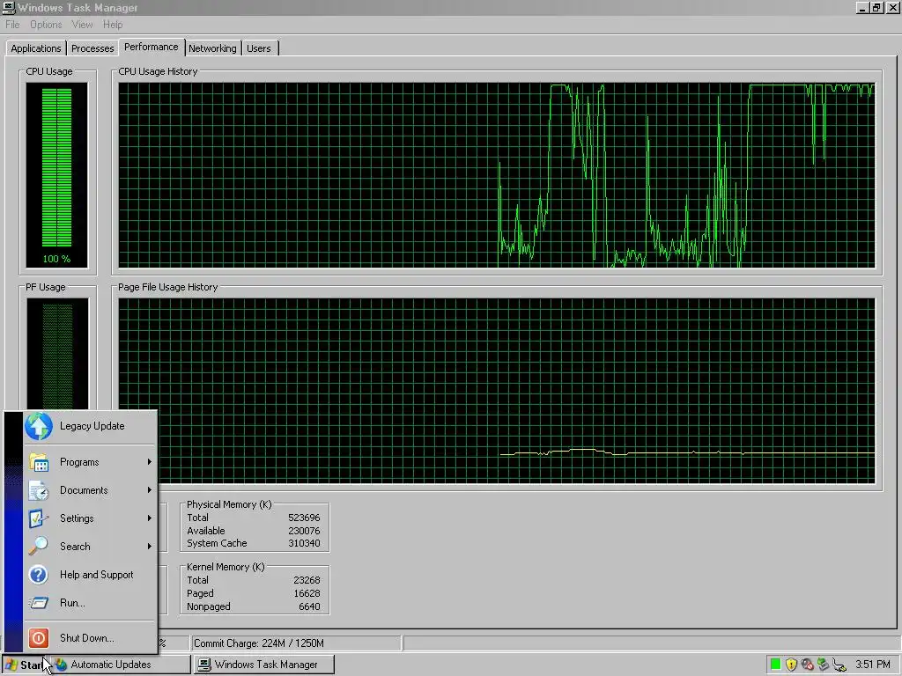Click Physical Memory Total value 523696
The width and height of the screenshot is (902, 676).
tap(304, 518)
